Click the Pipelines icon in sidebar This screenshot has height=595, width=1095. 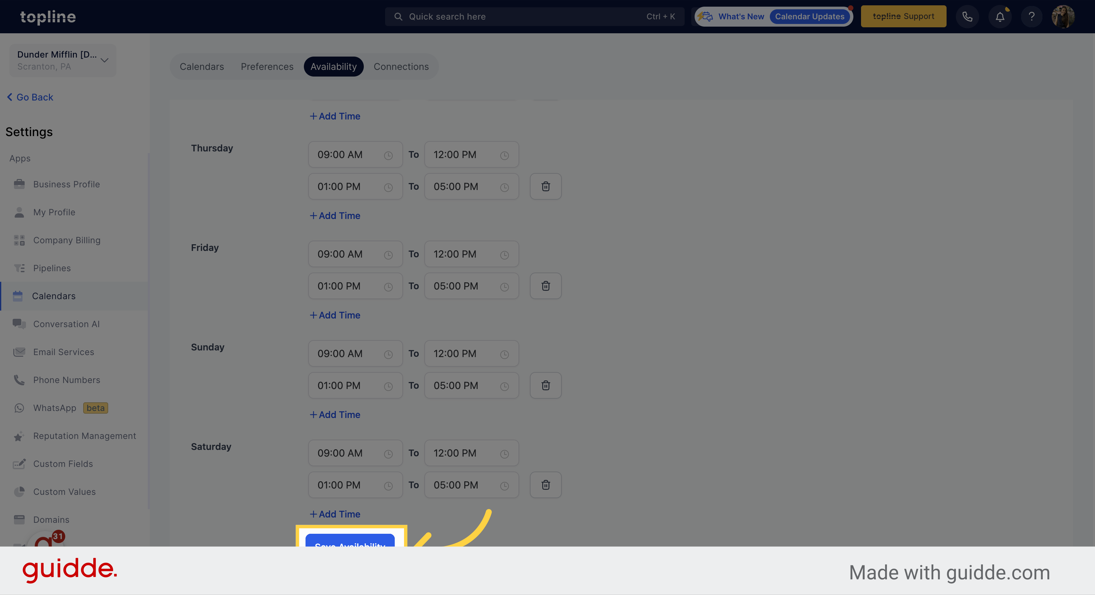click(18, 268)
